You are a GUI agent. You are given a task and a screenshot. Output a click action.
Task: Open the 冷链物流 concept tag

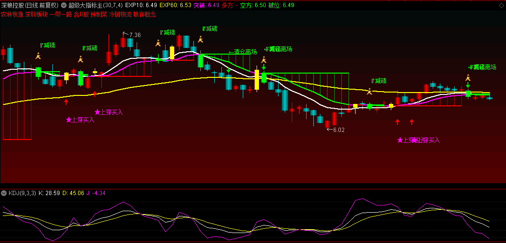(x=120, y=15)
